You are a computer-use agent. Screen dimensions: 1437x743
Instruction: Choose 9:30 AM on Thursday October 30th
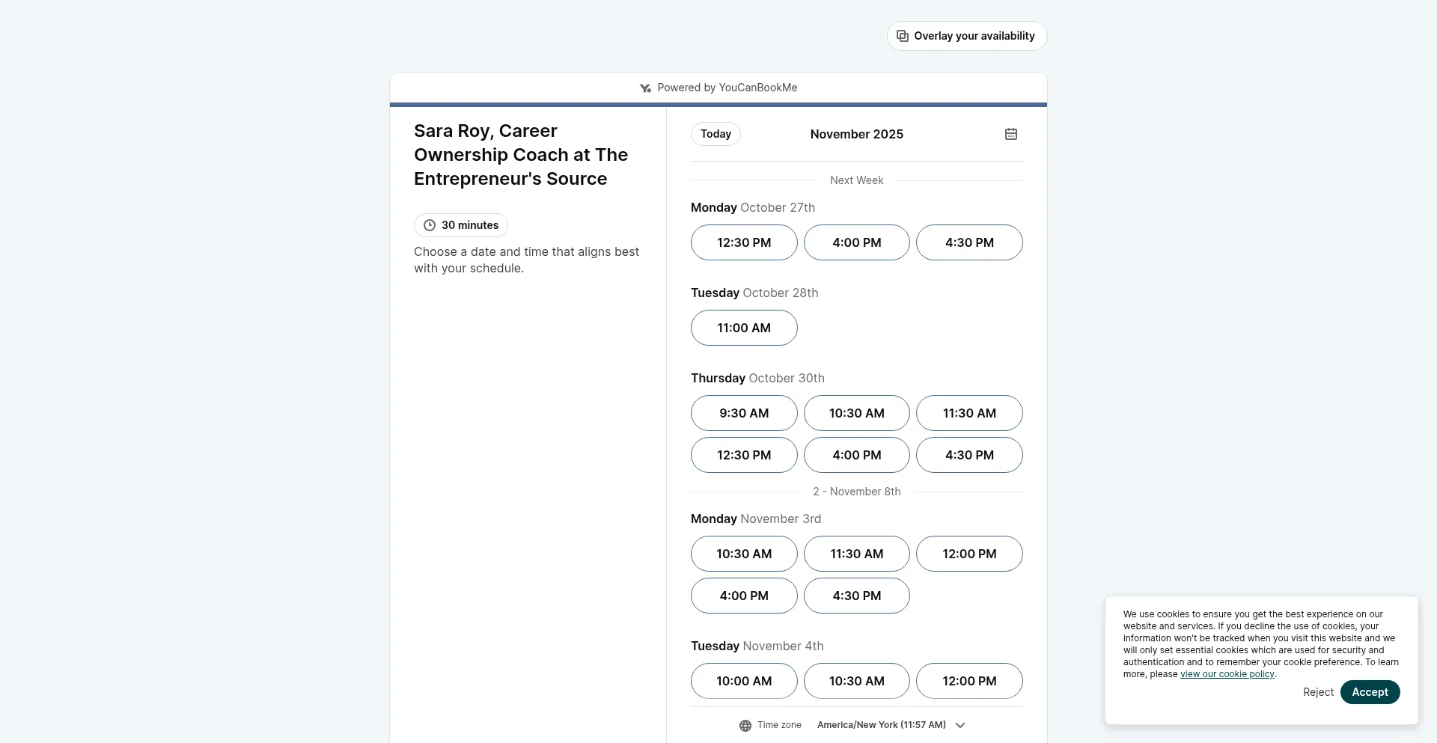744,413
